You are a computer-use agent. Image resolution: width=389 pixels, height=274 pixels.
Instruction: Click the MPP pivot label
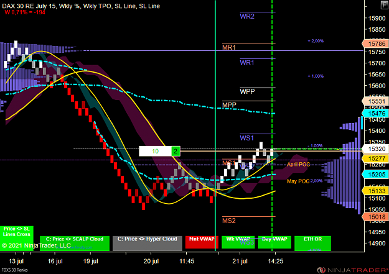pyautogui.click(x=229, y=105)
